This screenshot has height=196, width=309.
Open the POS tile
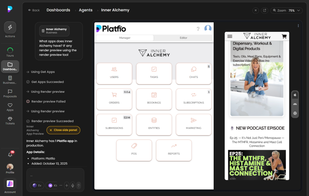pyautogui.click(x=134, y=150)
